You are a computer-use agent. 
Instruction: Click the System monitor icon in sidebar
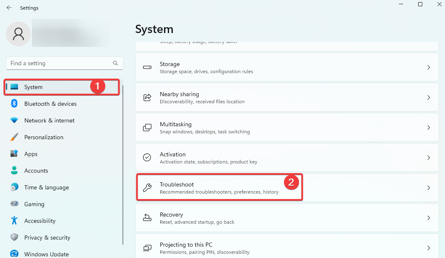14,87
